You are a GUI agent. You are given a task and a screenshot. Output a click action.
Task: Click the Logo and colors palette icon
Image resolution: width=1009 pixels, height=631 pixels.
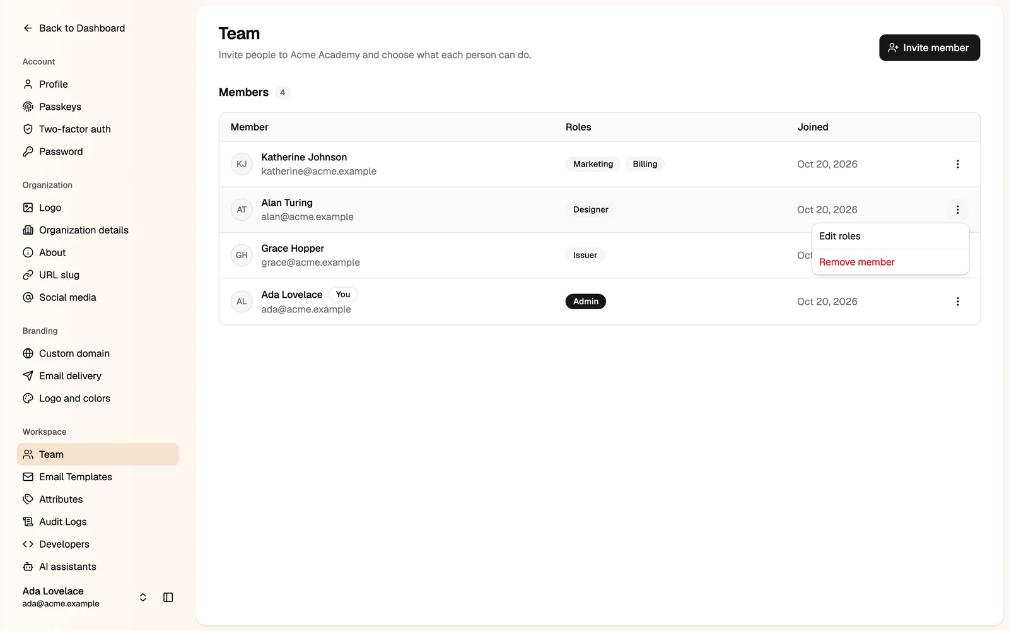pos(28,398)
